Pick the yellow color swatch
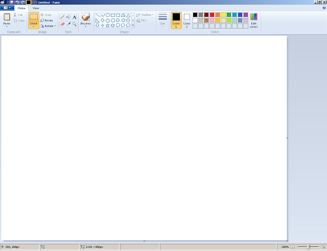This screenshot has width=327, height=251. (x=223, y=15)
